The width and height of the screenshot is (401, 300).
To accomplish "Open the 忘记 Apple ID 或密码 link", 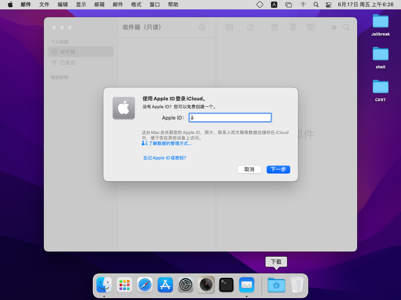I will (x=164, y=158).
